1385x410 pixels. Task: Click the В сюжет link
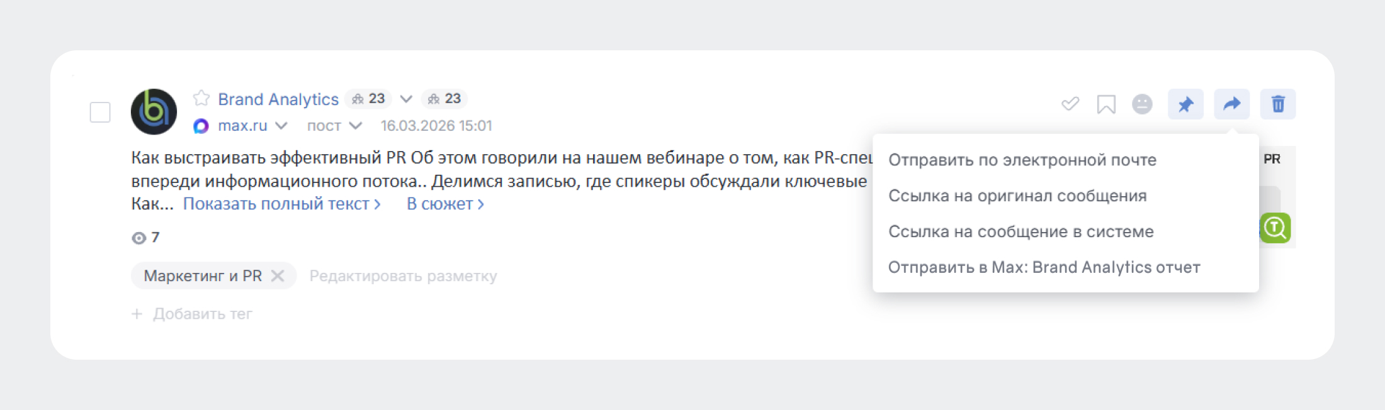pos(444,203)
